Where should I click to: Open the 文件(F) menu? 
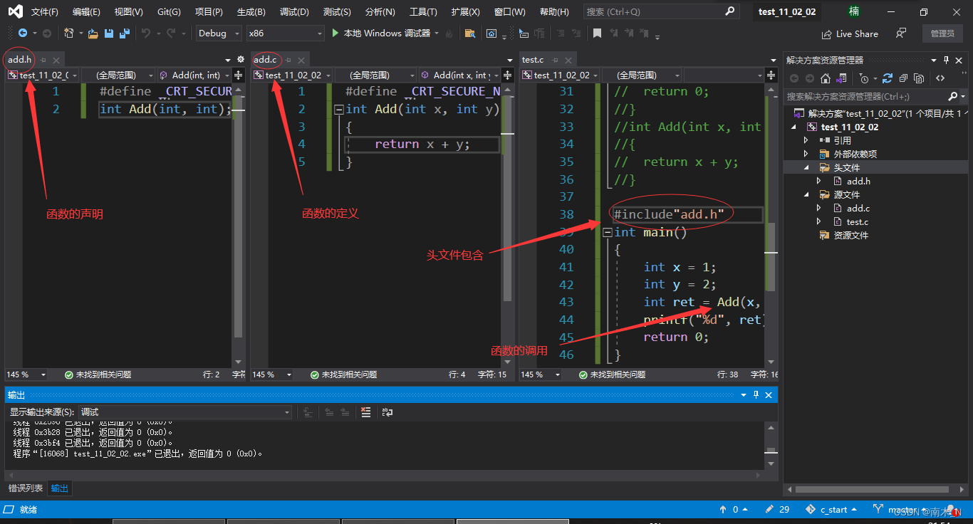(44, 12)
